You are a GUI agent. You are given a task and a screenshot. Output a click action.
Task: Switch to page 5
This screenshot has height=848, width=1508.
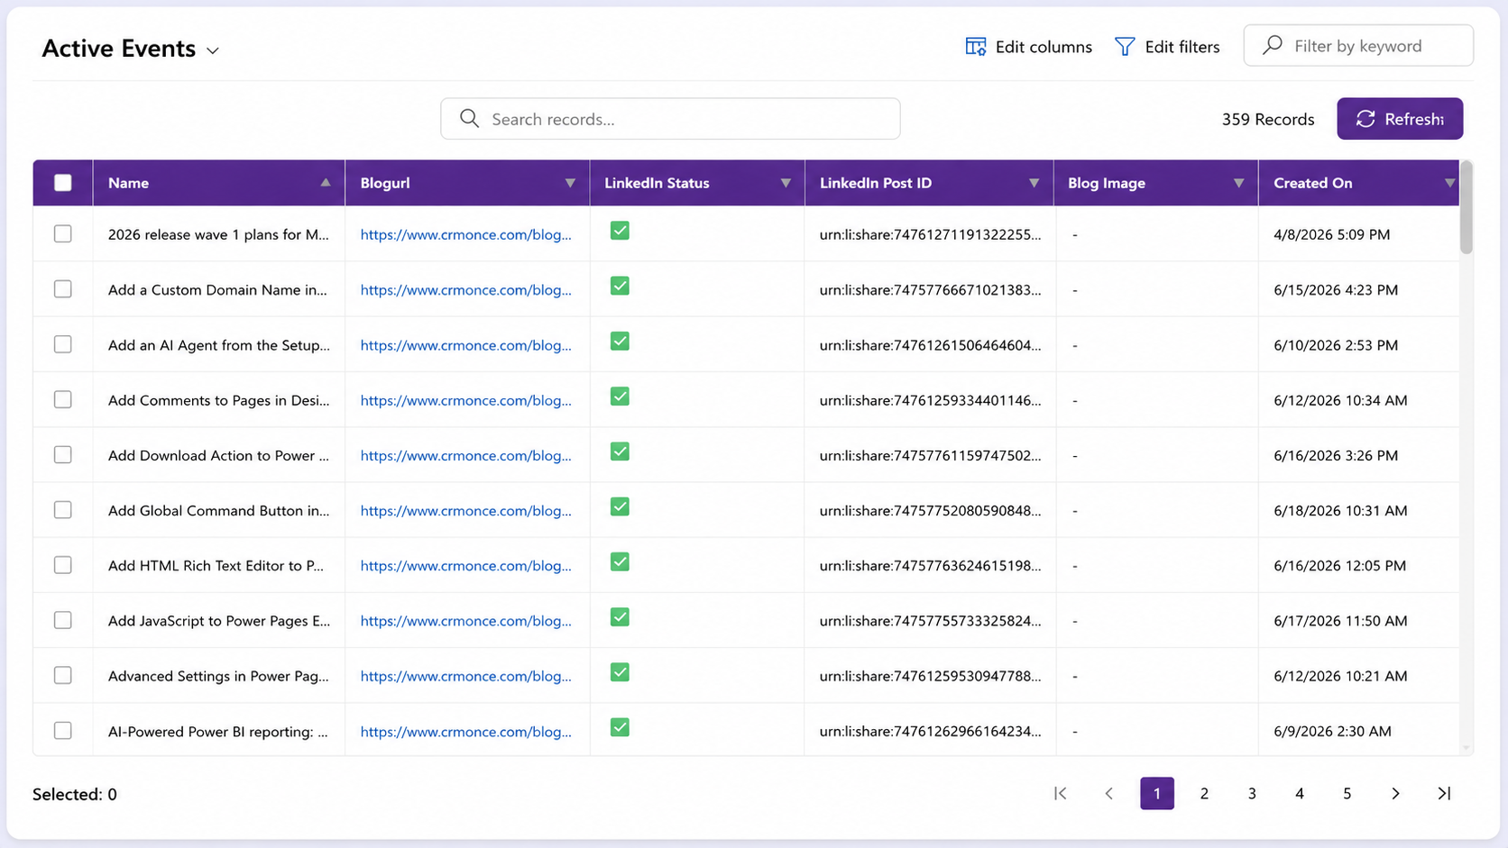(x=1347, y=793)
